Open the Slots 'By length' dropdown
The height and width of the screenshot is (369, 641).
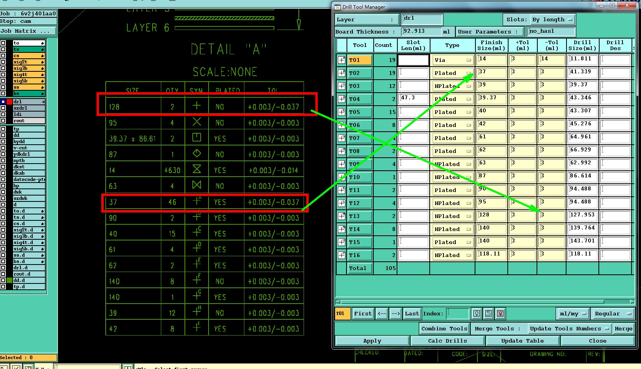pos(552,19)
